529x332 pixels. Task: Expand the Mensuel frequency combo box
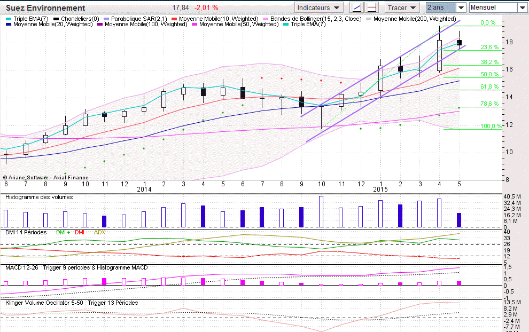tap(522, 7)
